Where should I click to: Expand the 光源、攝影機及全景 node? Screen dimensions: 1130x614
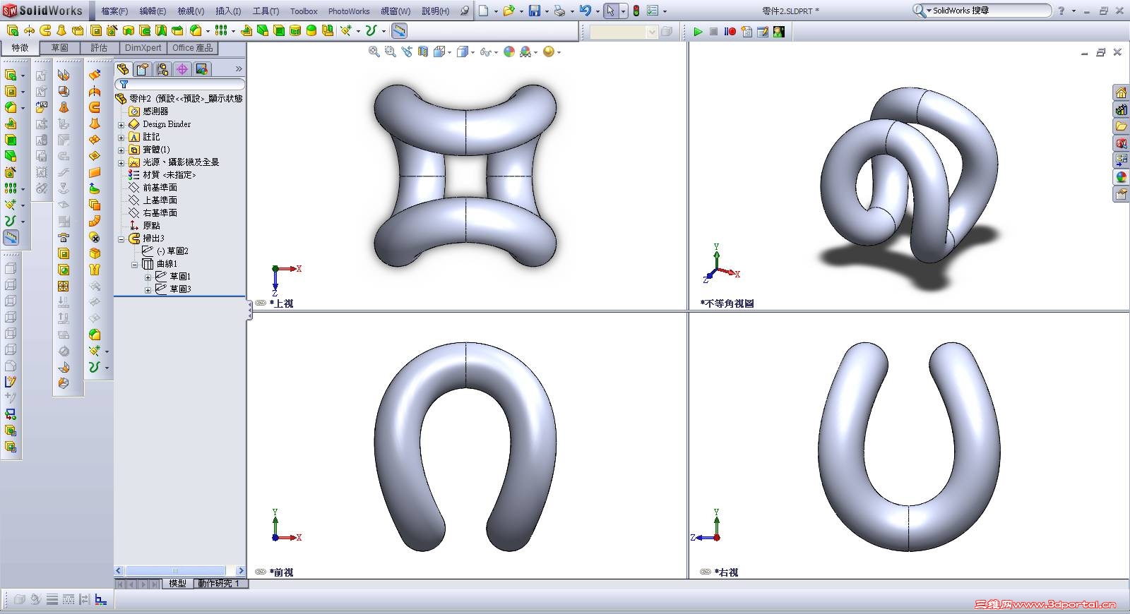pyautogui.click(x=121, y=162)
